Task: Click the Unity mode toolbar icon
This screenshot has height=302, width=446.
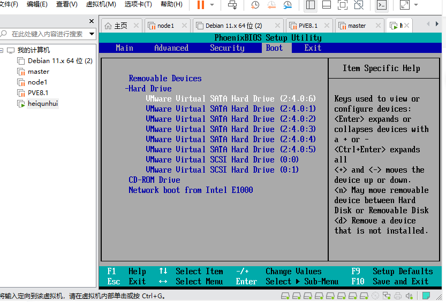Action: [359, 5]
